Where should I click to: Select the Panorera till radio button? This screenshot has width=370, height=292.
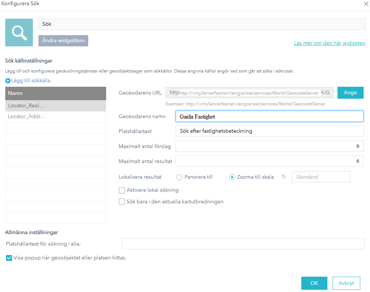[179, 177]
